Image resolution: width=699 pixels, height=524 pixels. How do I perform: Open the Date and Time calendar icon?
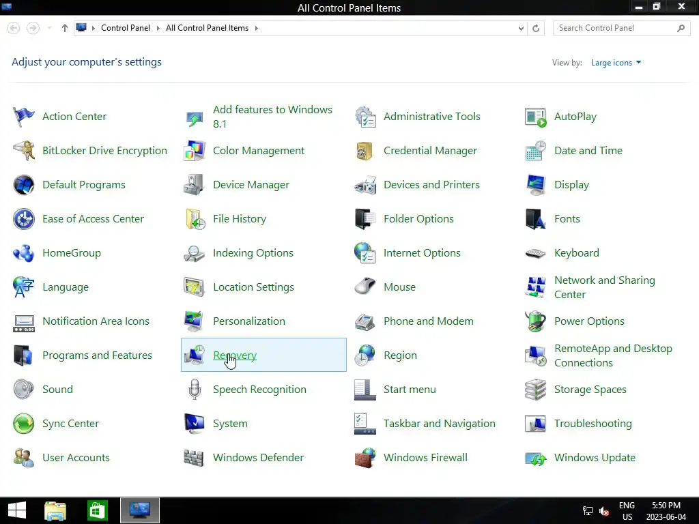click(x=535, y=151)
